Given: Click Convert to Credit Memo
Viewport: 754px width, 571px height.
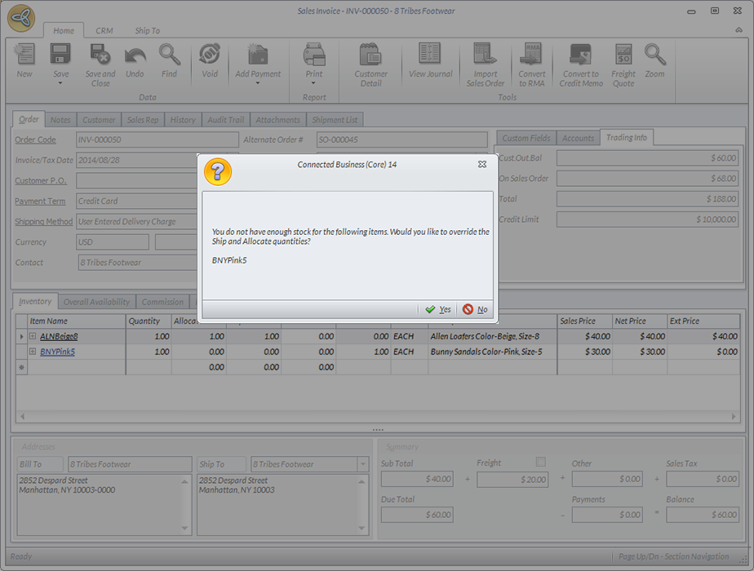Looking at the screenshot, I should (x=581, y=55).
